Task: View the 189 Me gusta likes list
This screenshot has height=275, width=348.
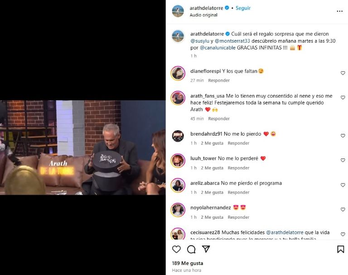Action: tap(188, 263)
